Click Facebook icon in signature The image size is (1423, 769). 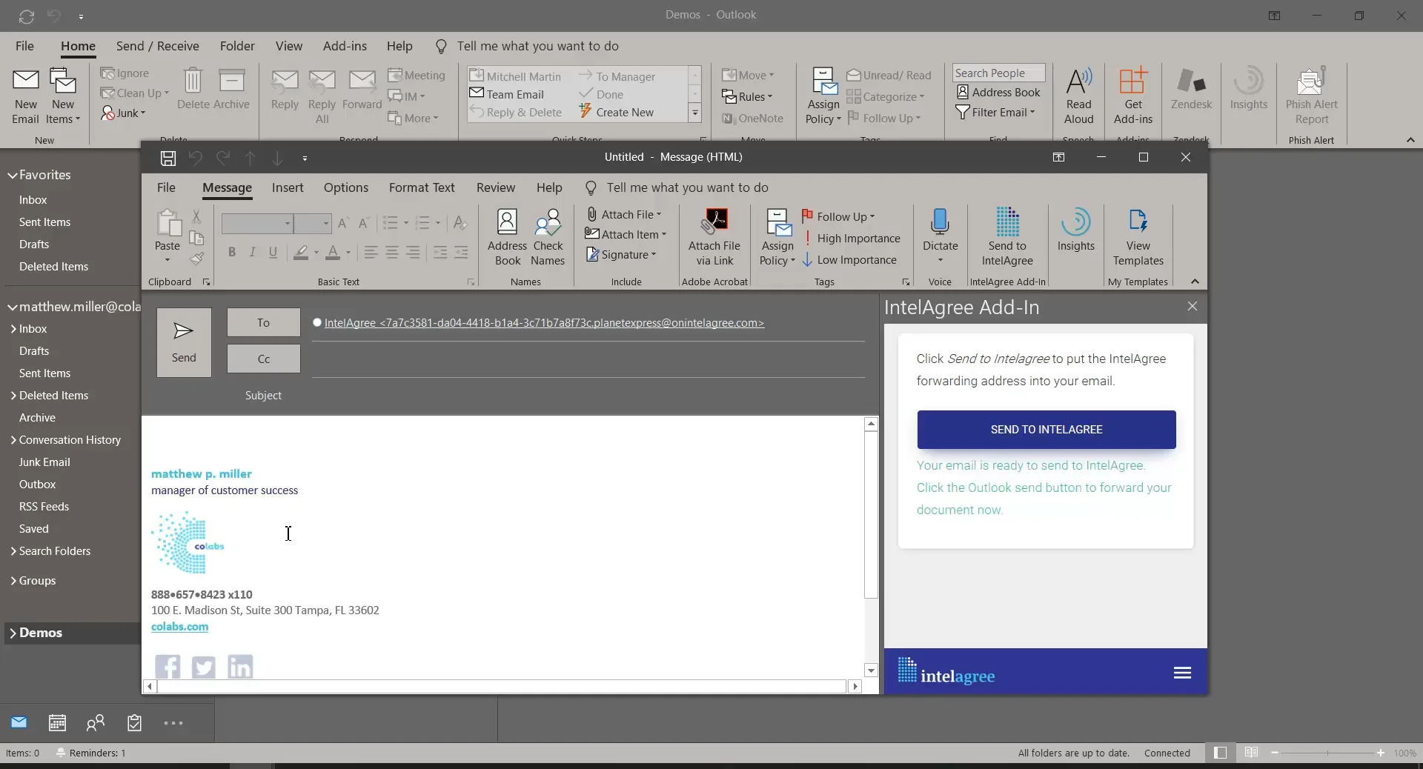pos(167,667)
